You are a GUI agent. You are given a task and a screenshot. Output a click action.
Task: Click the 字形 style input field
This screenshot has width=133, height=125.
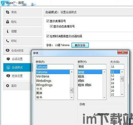(92, 67)
